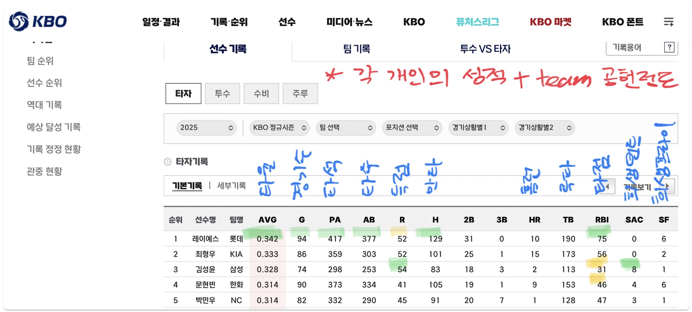Click the 0.333 AVG value
This screenshot has height=312, width=692.
click(268, 254)
